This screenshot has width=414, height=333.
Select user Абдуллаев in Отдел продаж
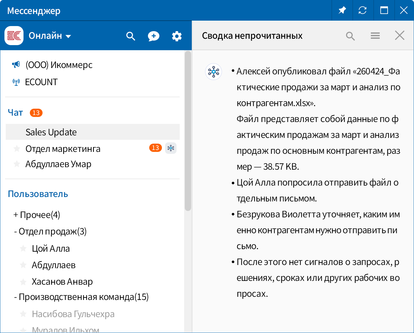pyautogui.click(x=54, y=265)
